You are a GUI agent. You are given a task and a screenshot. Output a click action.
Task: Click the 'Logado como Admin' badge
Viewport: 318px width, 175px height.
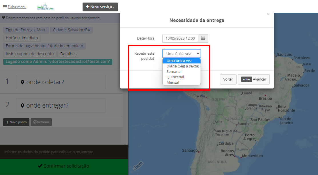click(58, 62)
